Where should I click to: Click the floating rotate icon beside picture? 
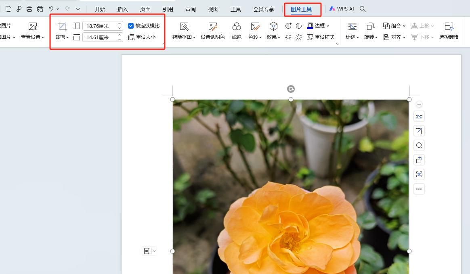coord(419,160)
